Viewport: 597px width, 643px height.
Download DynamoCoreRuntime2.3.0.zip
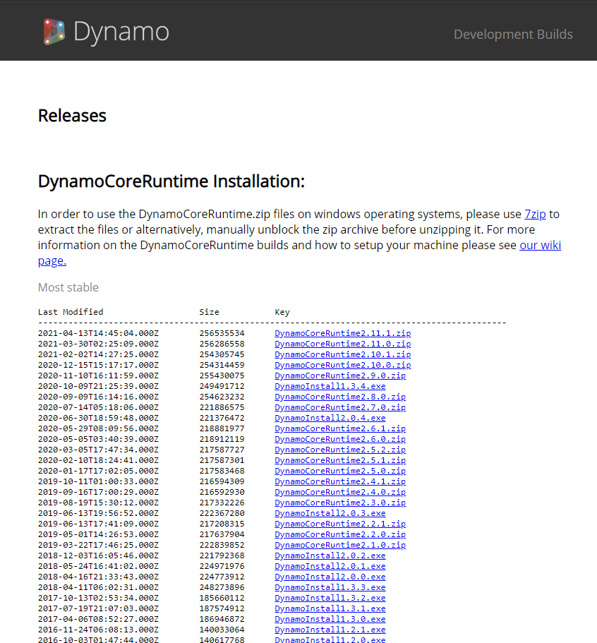tap(340, 503)
